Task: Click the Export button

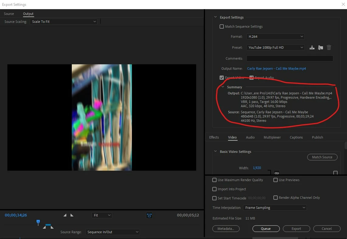Action: [296, 229]
